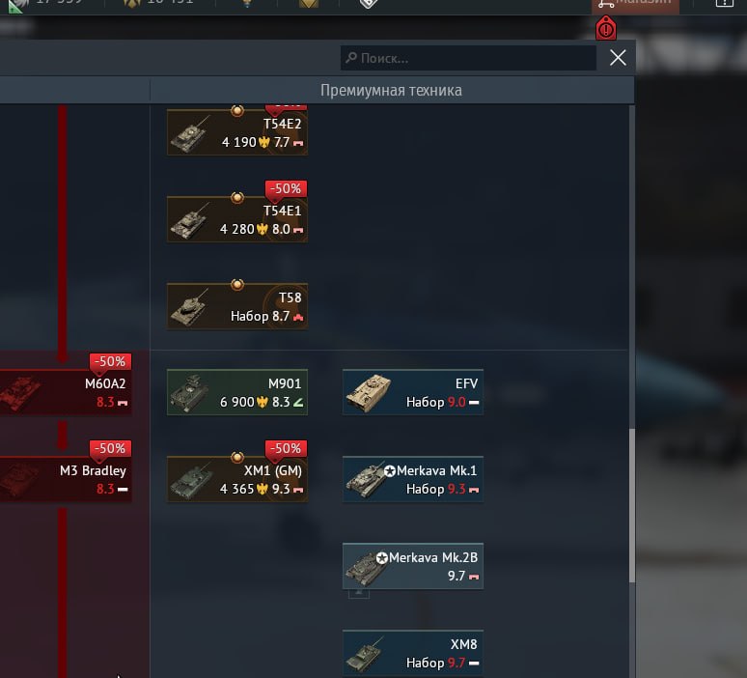Select the M901 vehicle card
Image resolution: width=747 pixels, height=678 pixels.
point(237,392)
